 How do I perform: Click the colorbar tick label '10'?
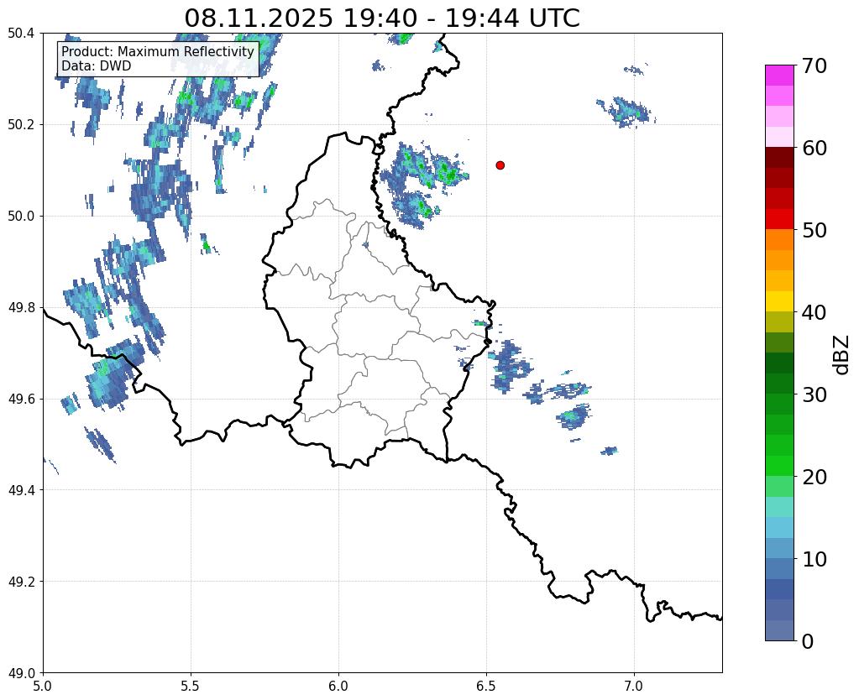[814, 559]
